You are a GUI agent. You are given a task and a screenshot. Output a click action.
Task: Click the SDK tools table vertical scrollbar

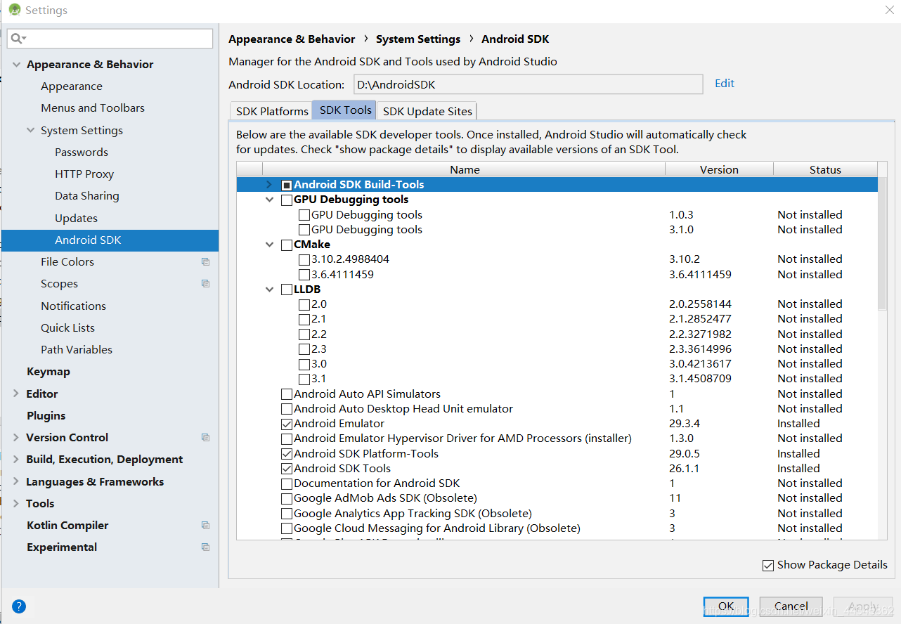coord(882,244)
